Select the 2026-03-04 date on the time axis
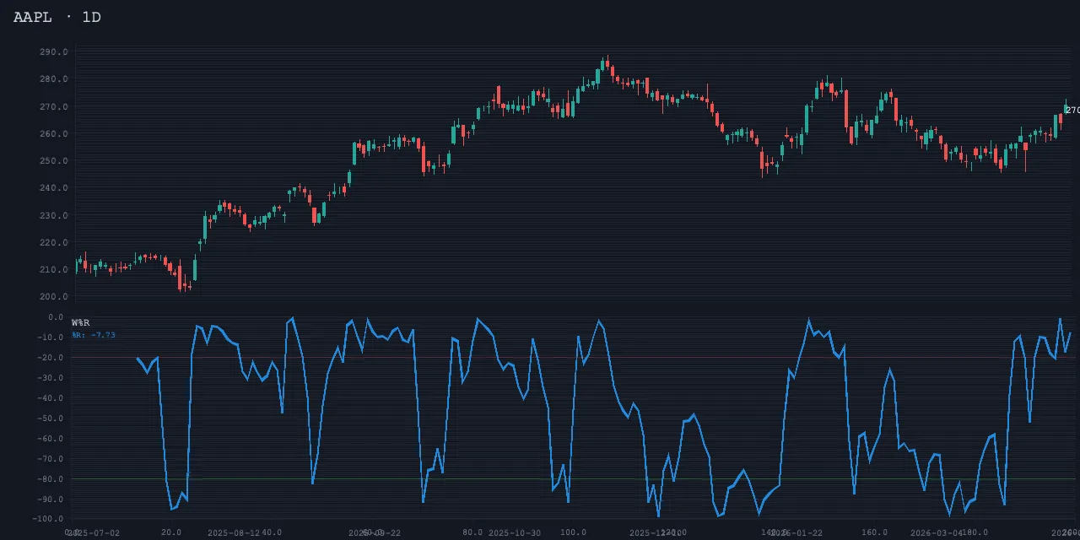The width and height of the screenshot is (1080, 540). tap(937, 533)
